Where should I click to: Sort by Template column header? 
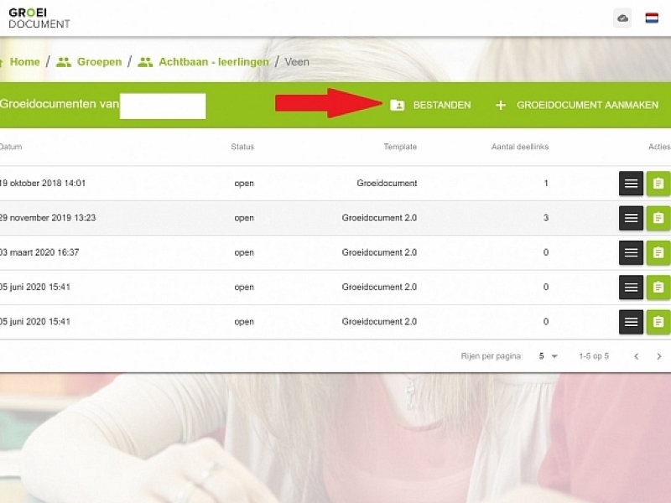coord(400,147)
